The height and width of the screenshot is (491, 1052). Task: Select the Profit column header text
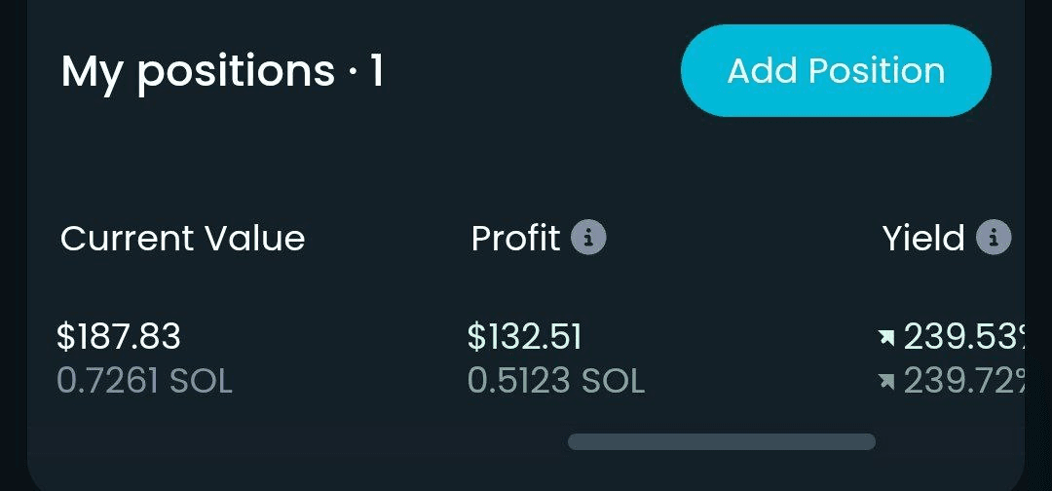(x=515, y=238)
